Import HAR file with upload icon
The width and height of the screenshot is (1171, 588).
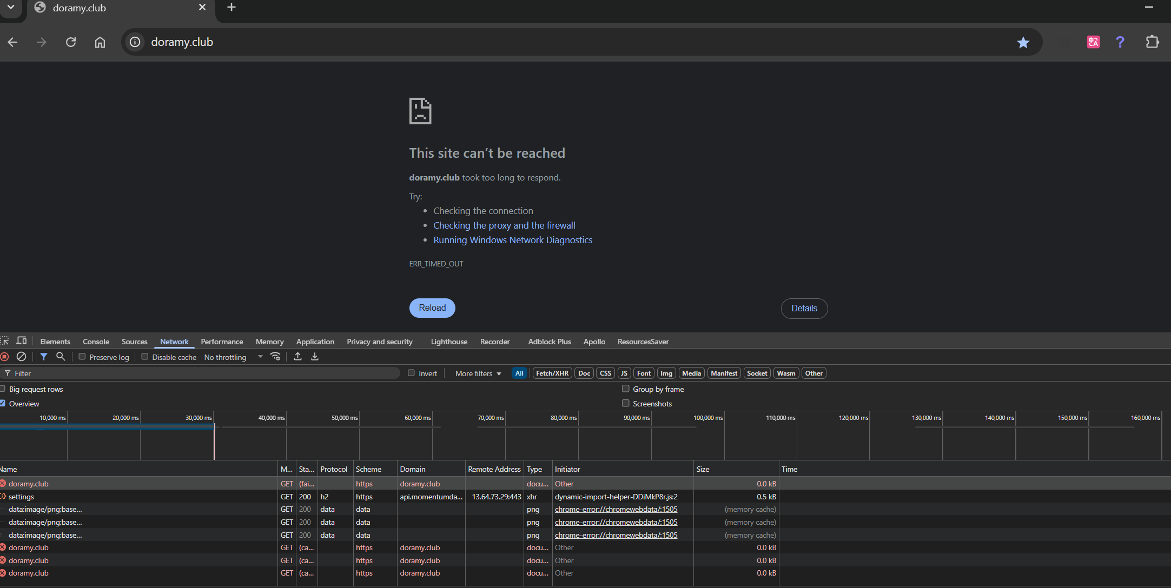[297, 357]
